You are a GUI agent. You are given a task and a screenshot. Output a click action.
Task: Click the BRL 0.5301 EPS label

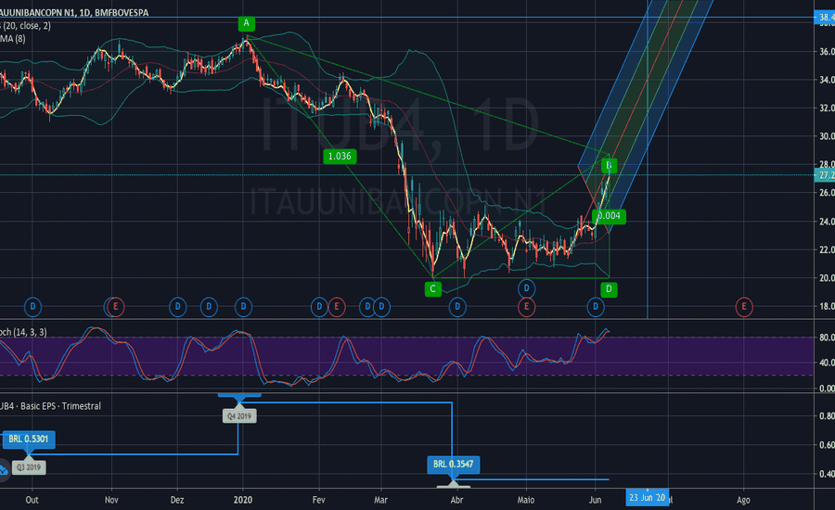click(x=28, y=440)
